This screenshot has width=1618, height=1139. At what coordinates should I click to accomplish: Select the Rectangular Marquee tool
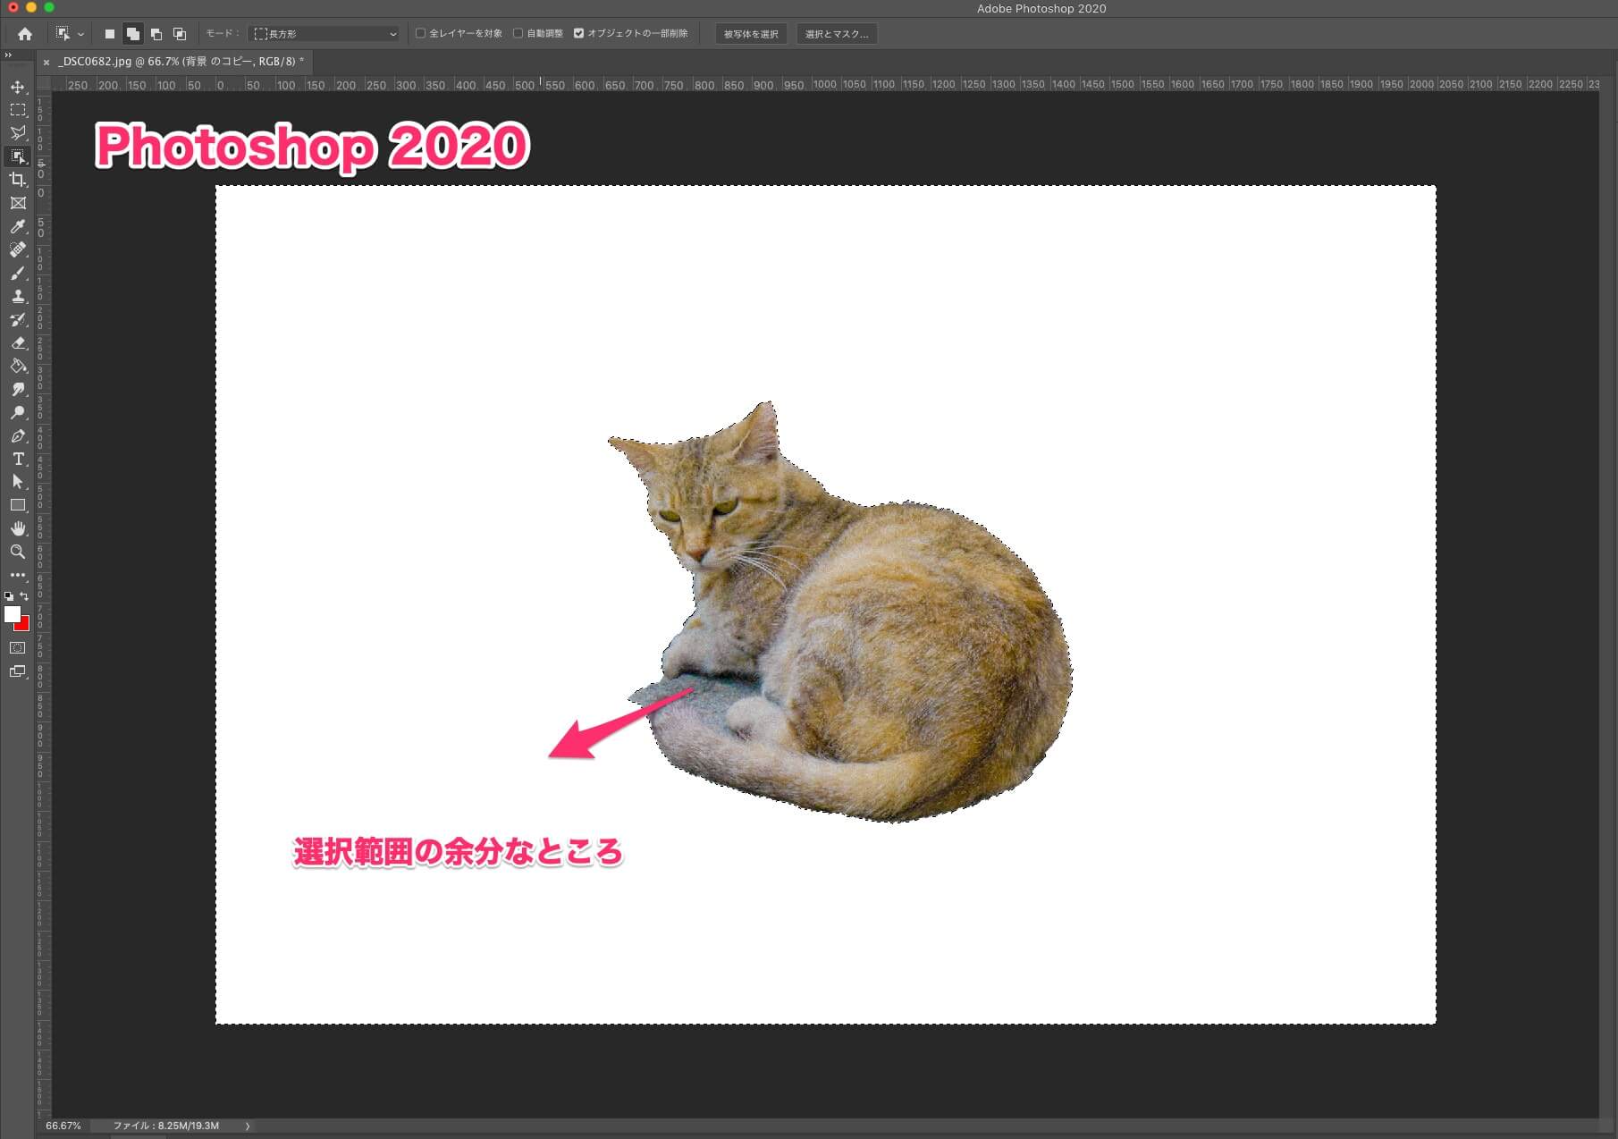point(18,110)
